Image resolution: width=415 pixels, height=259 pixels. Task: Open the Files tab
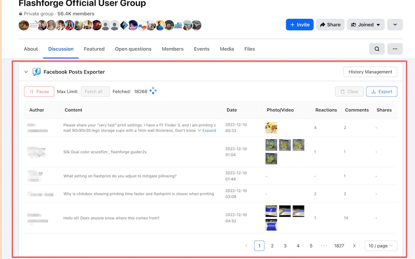(x=250, y=49)
